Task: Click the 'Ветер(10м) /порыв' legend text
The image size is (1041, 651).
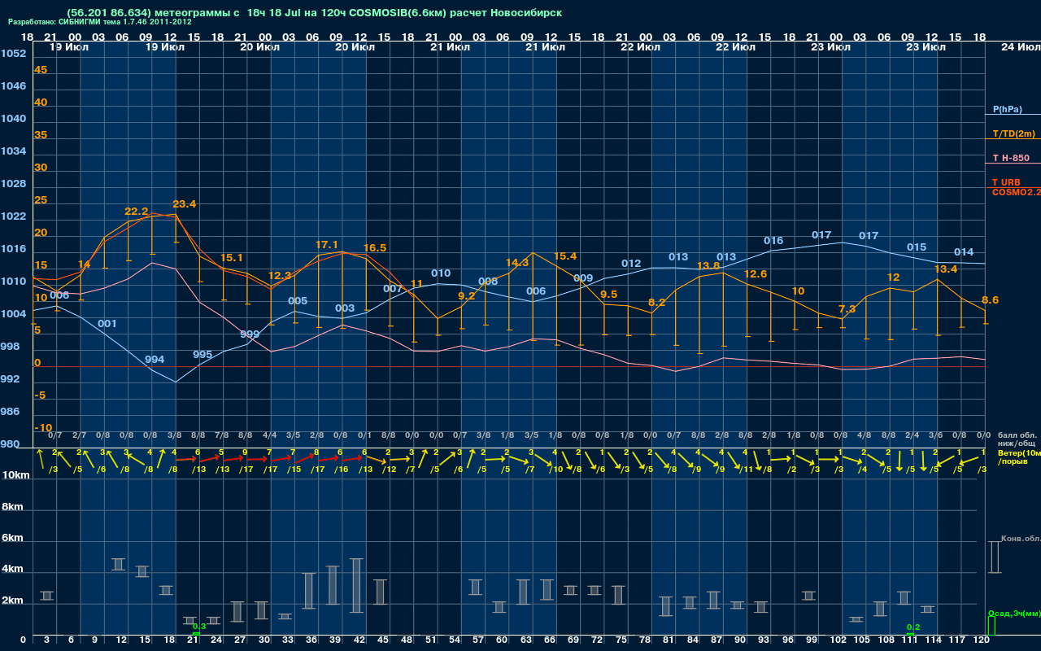Action: [x=1019, y=457]
